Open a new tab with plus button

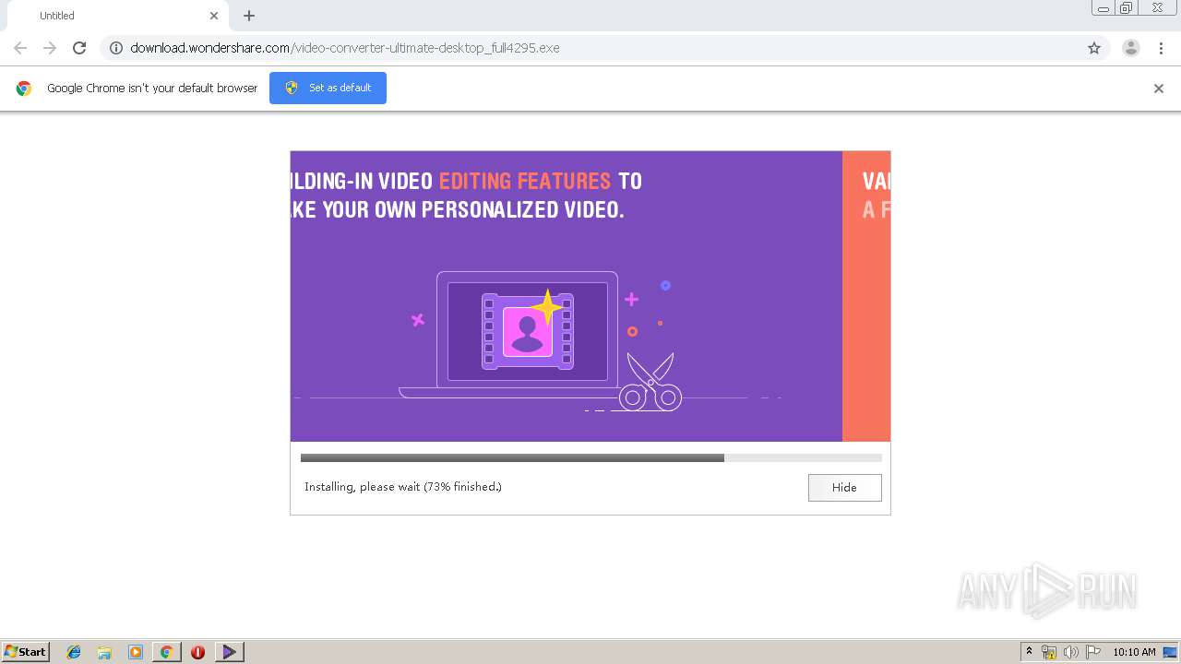click(249, 16)
